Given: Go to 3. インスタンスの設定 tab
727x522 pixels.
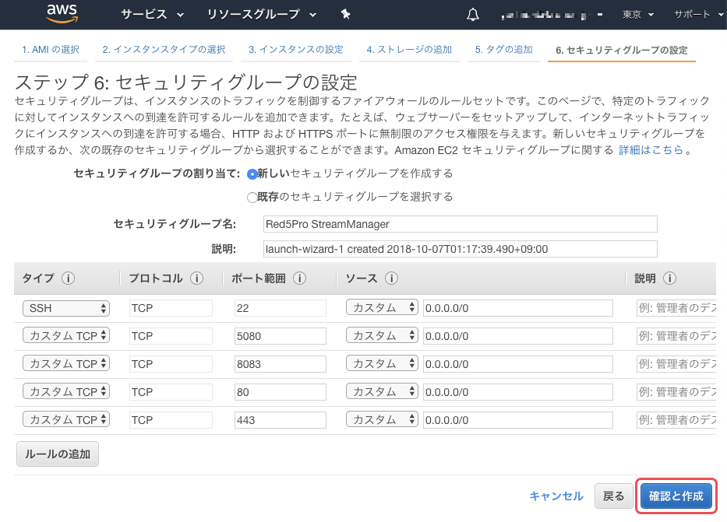Looking at the screenshot, I should point(295,50).
